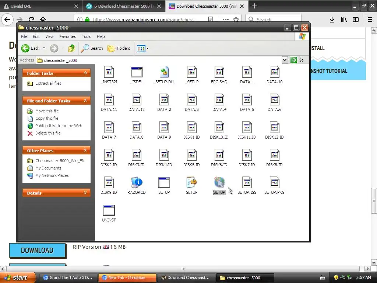Open the Back button history dropdown arrow
The image size is (377, 283).
(x=44, y=48)
